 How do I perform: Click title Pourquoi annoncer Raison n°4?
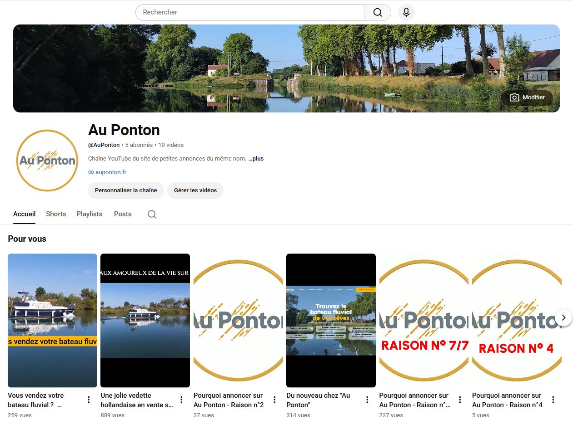[x=507, y=400]
